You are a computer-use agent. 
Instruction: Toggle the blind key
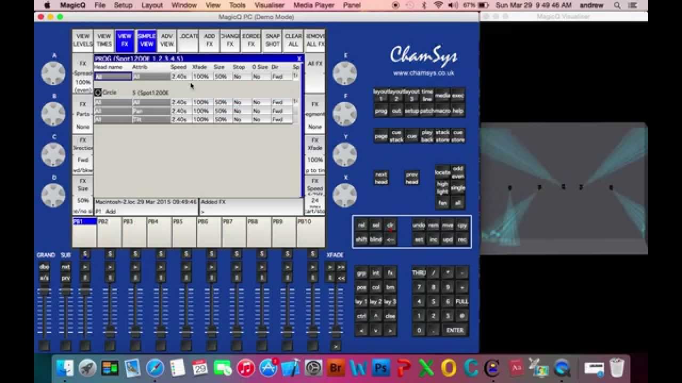[x=376, y=239]
